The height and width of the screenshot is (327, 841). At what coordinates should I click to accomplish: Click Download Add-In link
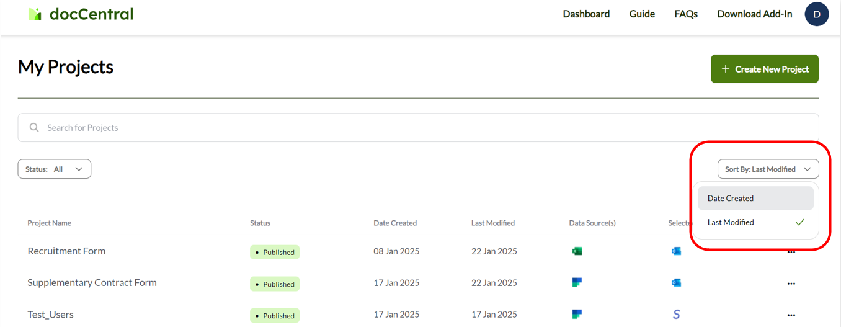(x=754, y=14)
